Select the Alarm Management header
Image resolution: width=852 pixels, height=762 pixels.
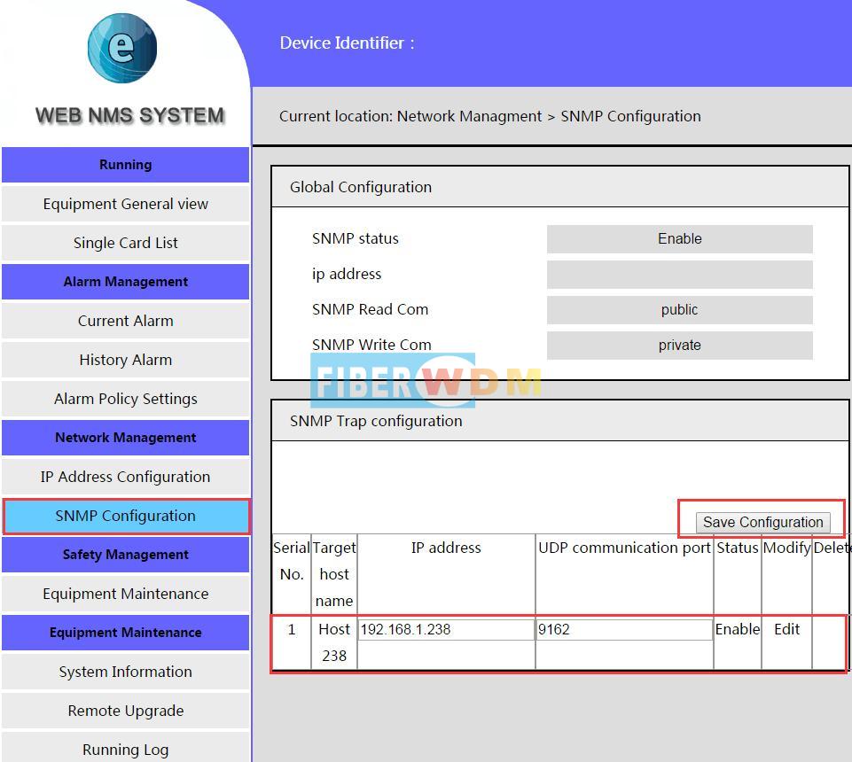pyautogui.click(x=126, y=282)
